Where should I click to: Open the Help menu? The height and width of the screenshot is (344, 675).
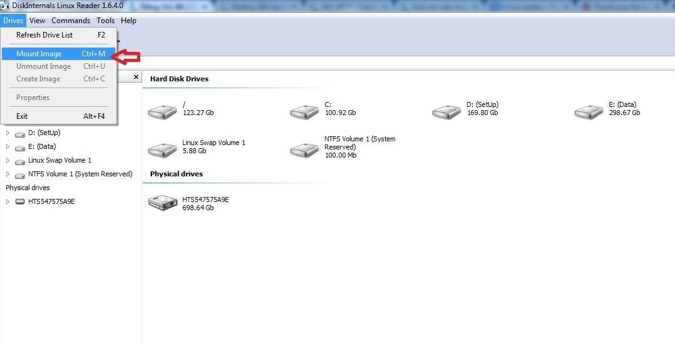point(128,20)
